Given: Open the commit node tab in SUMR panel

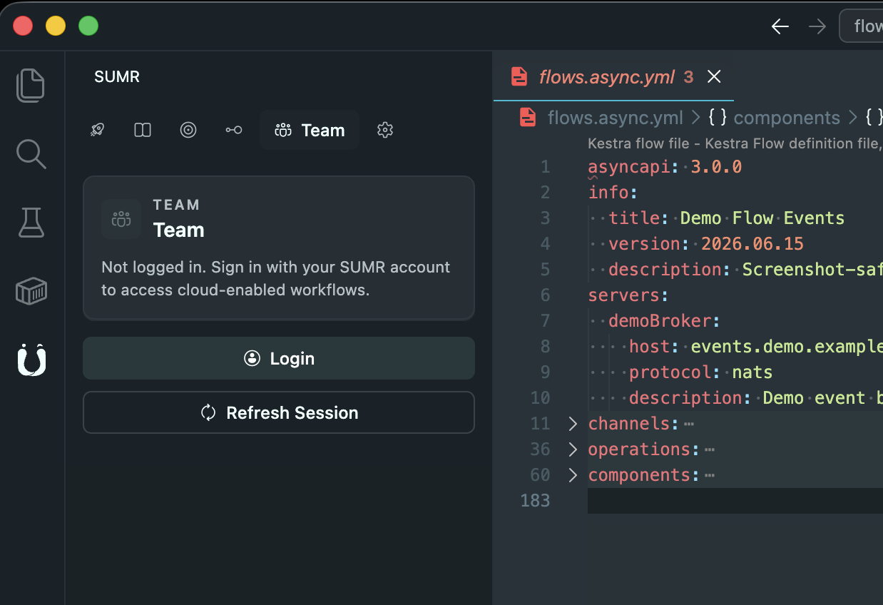Looking at the screenshot, I should [x=234, y=130].
